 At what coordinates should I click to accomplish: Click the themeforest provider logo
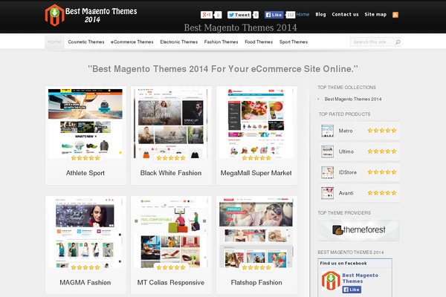pos(359,230)
